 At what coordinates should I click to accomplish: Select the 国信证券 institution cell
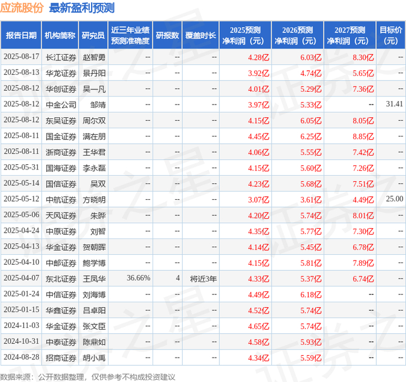[x=61, y=184]
